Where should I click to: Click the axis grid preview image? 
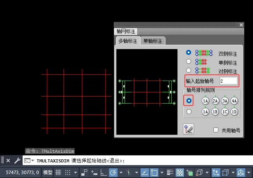pos(147,92)
